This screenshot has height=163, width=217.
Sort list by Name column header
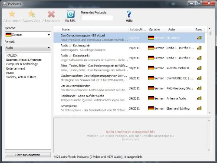coord(66,30)
